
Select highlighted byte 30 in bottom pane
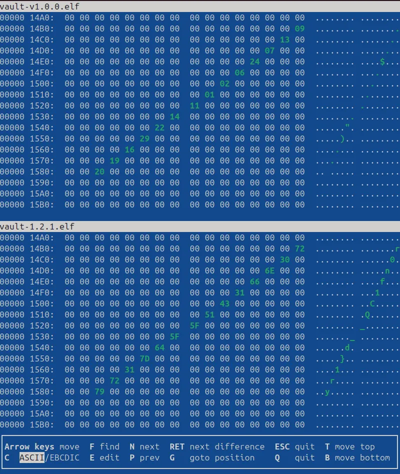click(x=285, y=259)
